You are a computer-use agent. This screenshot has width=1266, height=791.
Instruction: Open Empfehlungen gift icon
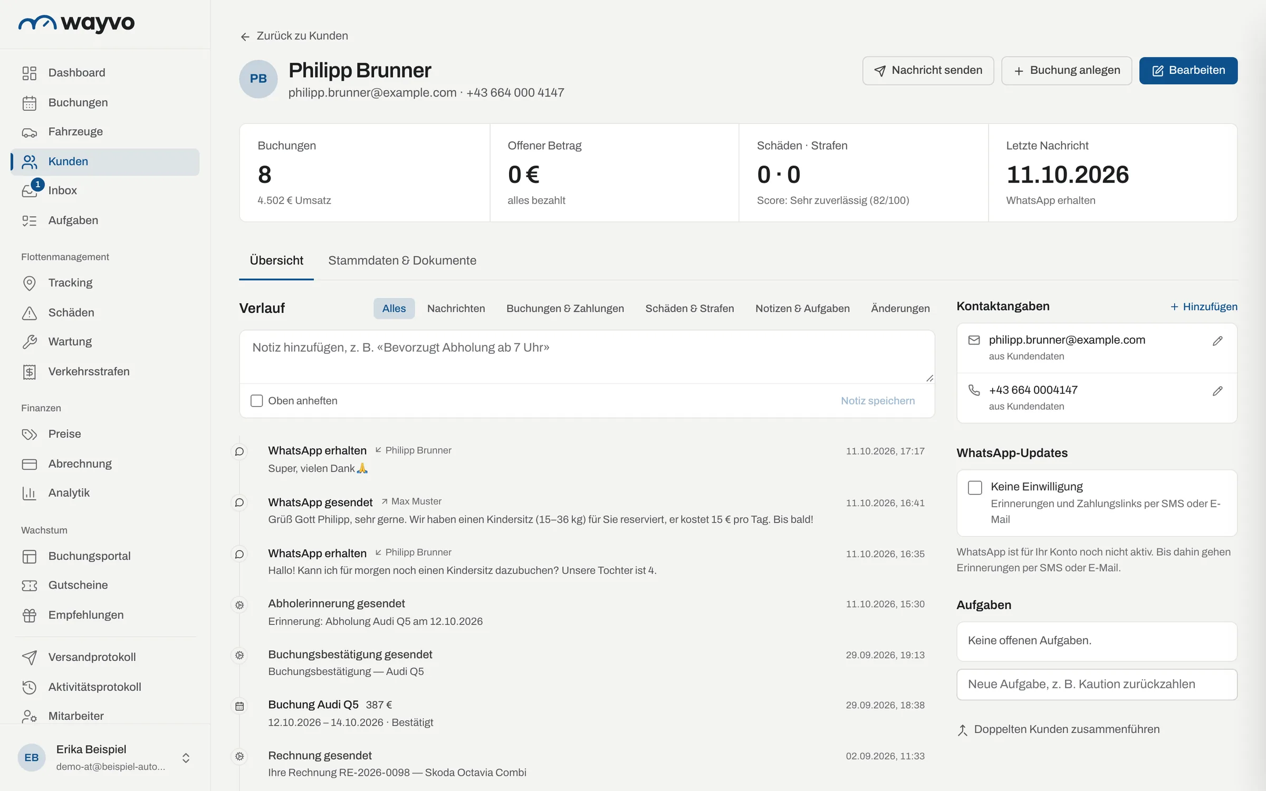tap(30, 615)
